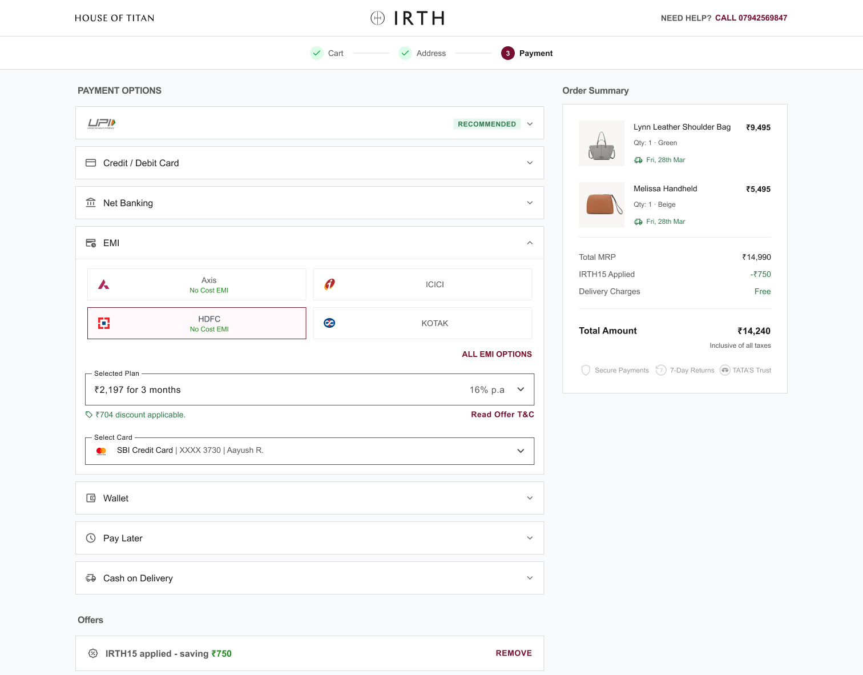Click the Secure Payments shield icon
This screenshot has width=863, height=675.
click(x=586, y=370)
